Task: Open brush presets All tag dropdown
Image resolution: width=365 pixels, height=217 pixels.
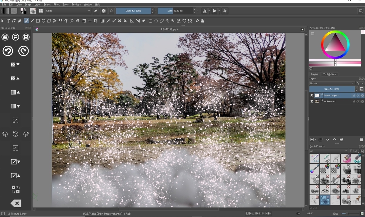Action: tap(328, 151)
